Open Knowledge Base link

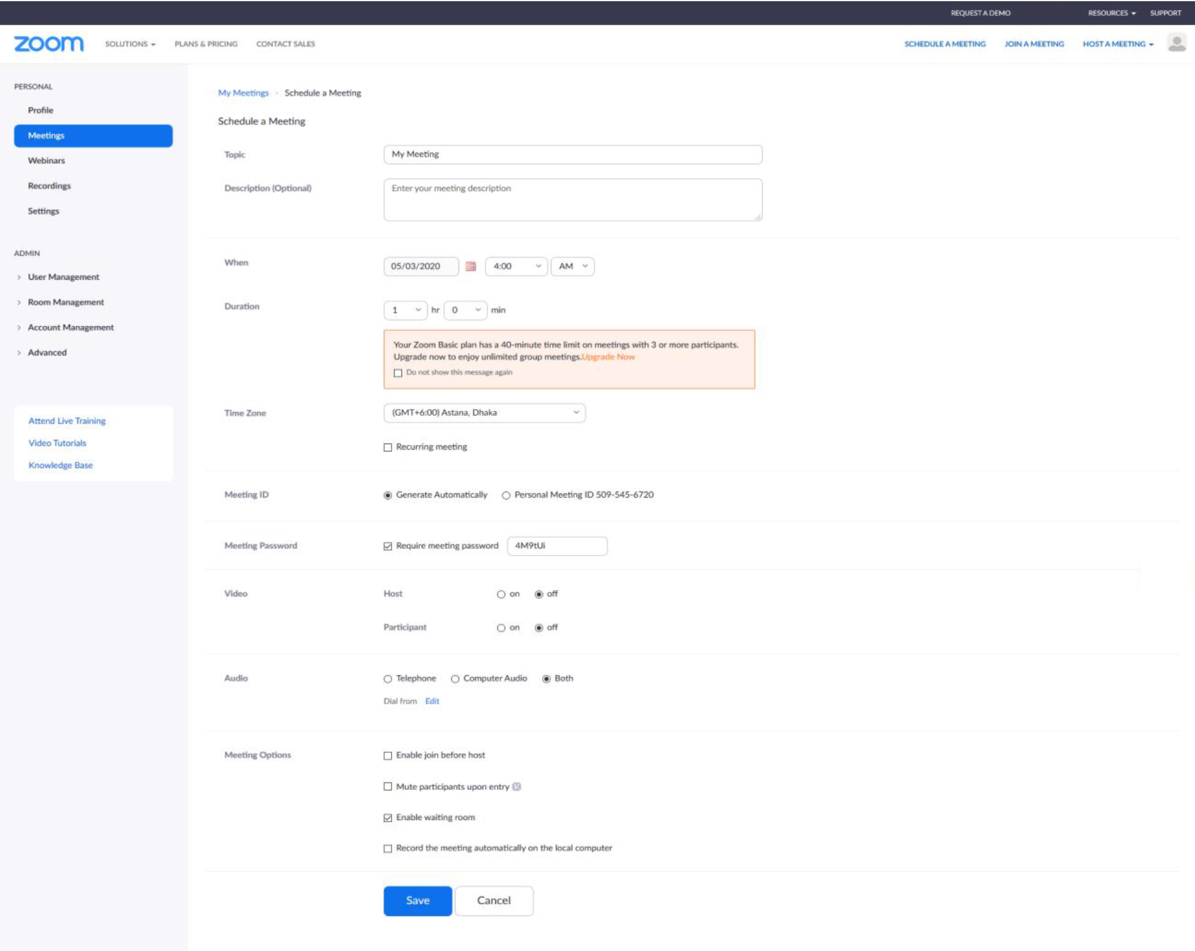[x=60, y=465]
